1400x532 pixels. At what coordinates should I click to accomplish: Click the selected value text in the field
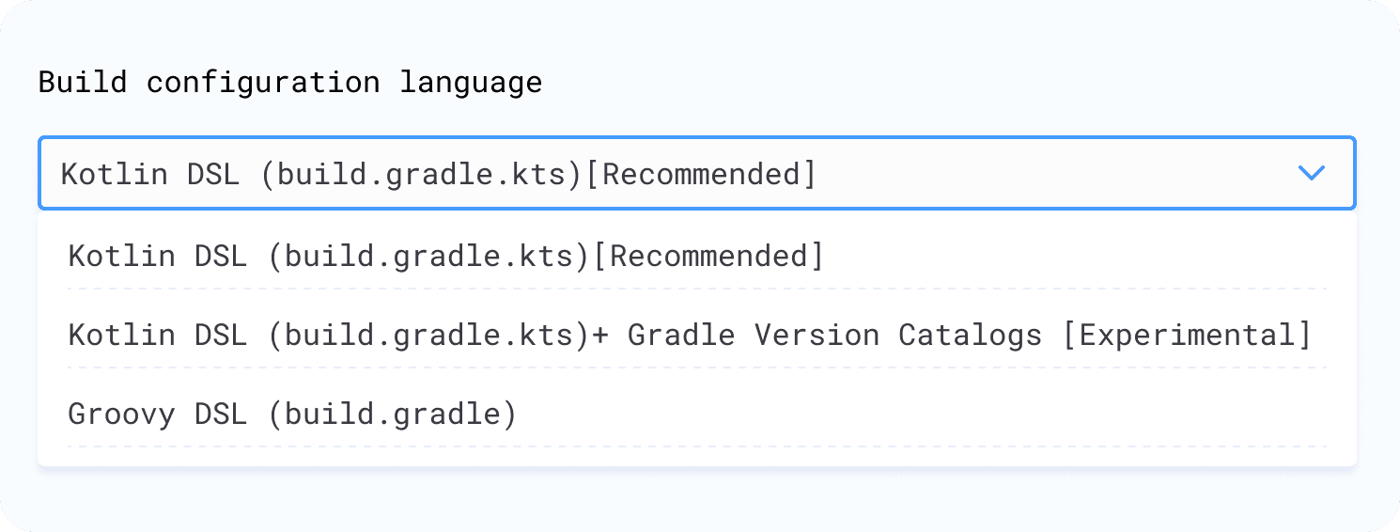(x=438, y=174)
